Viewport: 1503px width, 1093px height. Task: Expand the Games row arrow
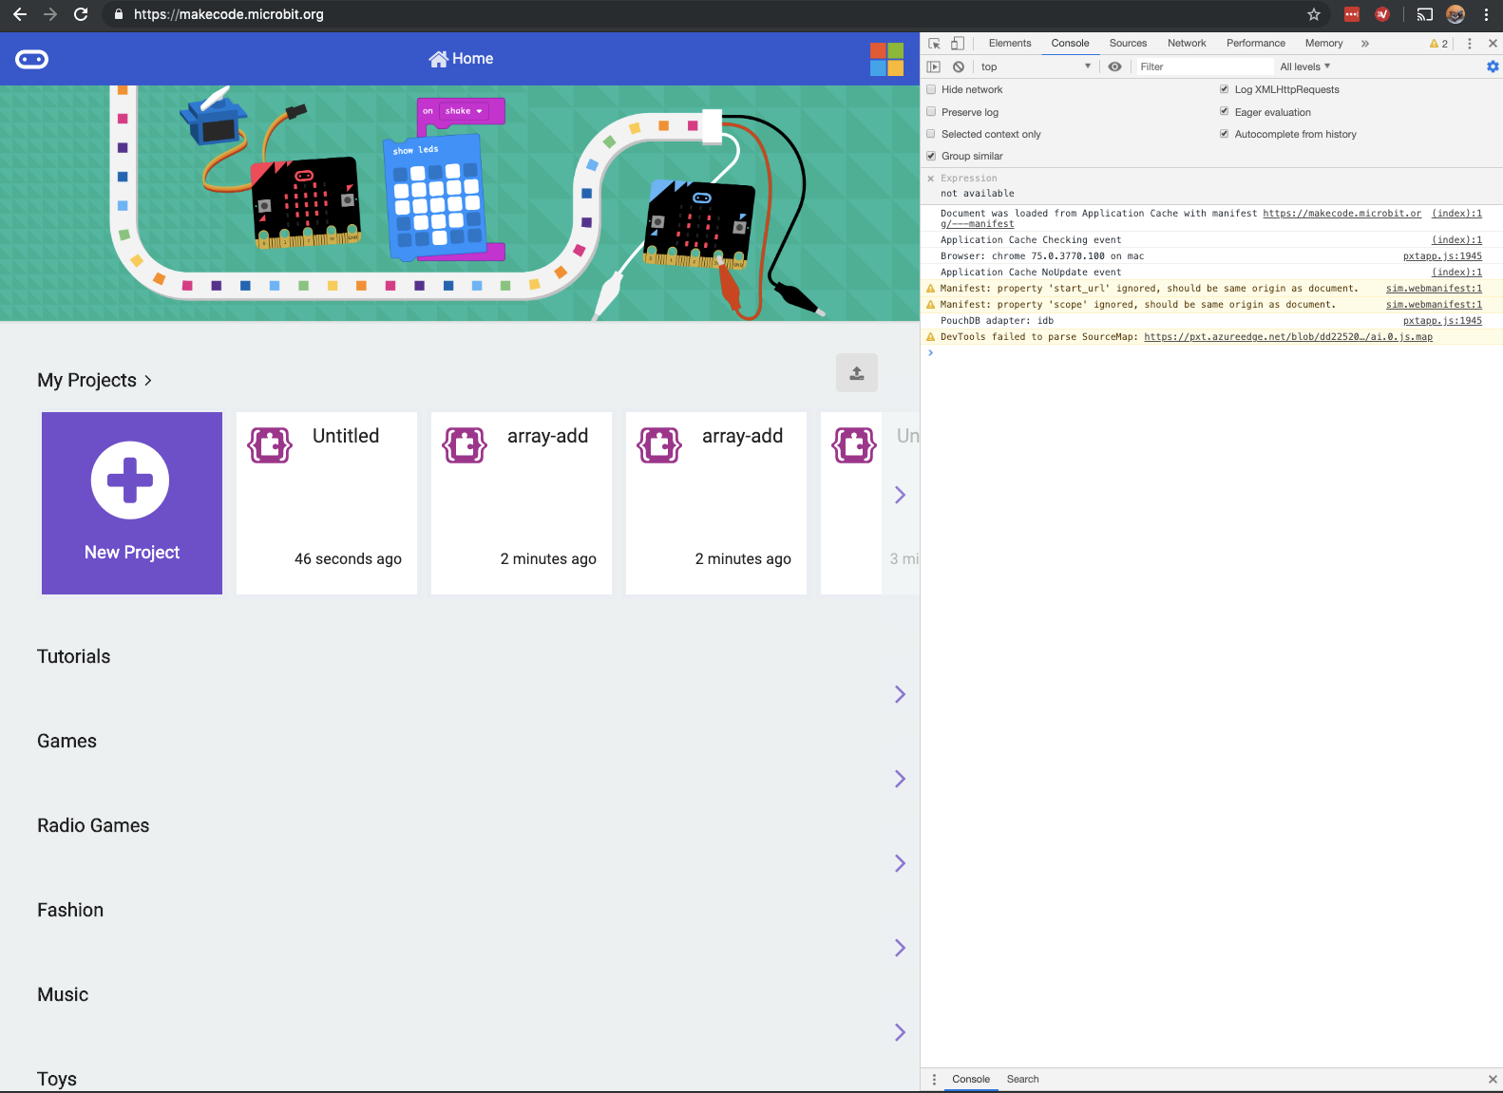[x=900, y=779]
